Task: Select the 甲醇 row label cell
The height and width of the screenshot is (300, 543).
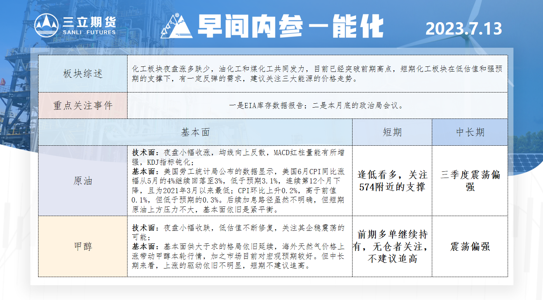Action: 83,246
